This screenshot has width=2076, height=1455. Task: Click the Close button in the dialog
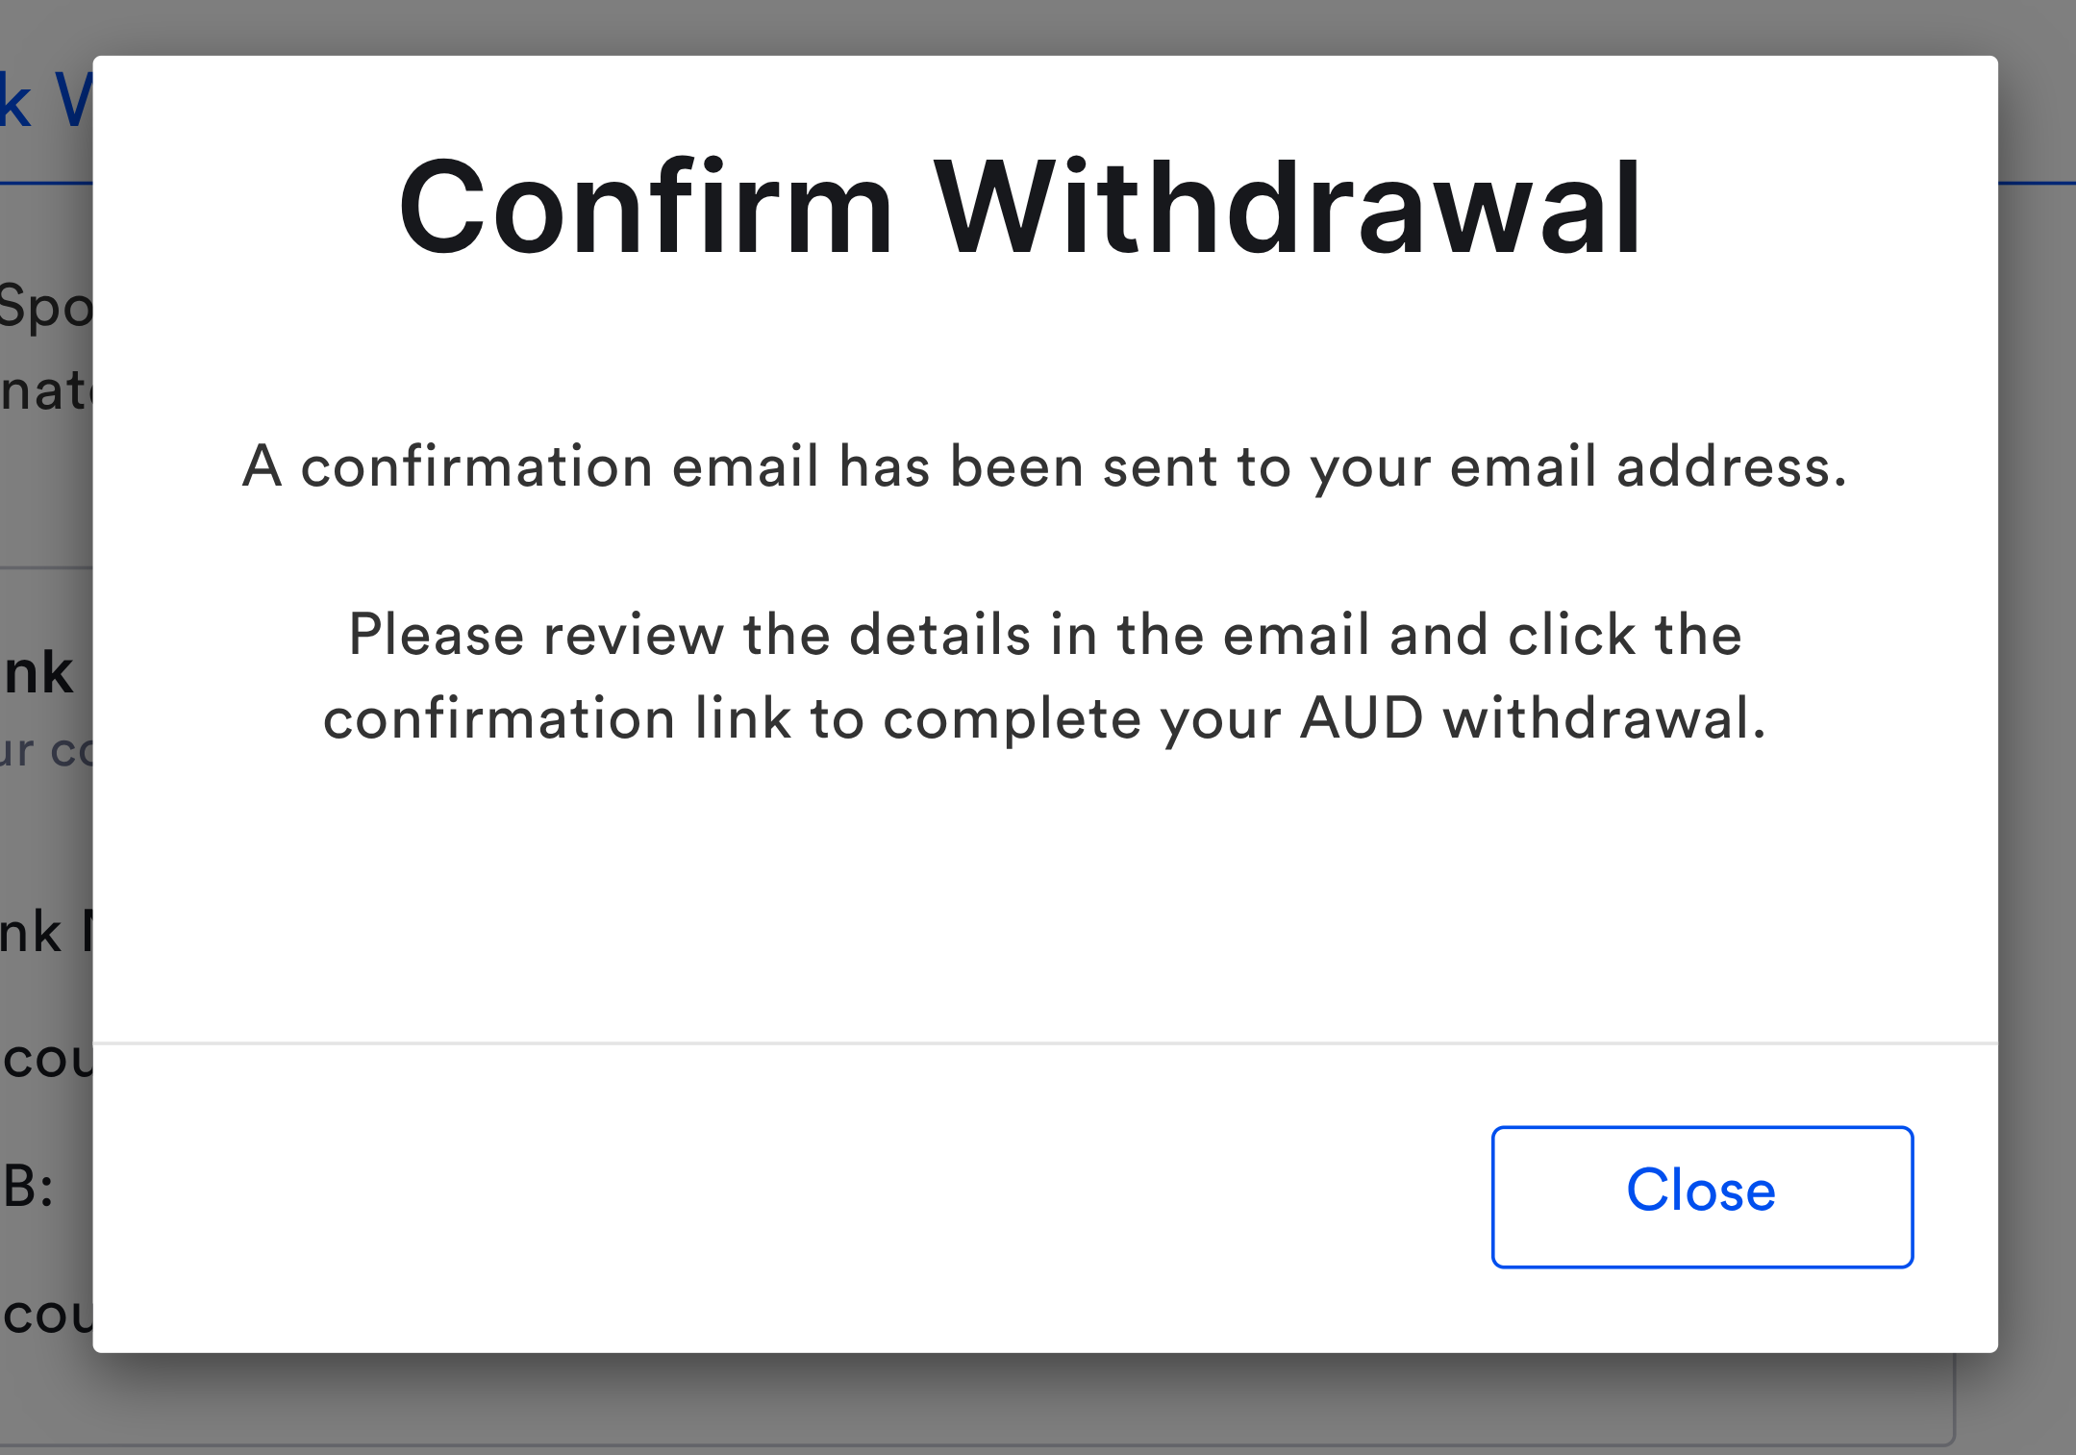[x=1701, y=1195]
